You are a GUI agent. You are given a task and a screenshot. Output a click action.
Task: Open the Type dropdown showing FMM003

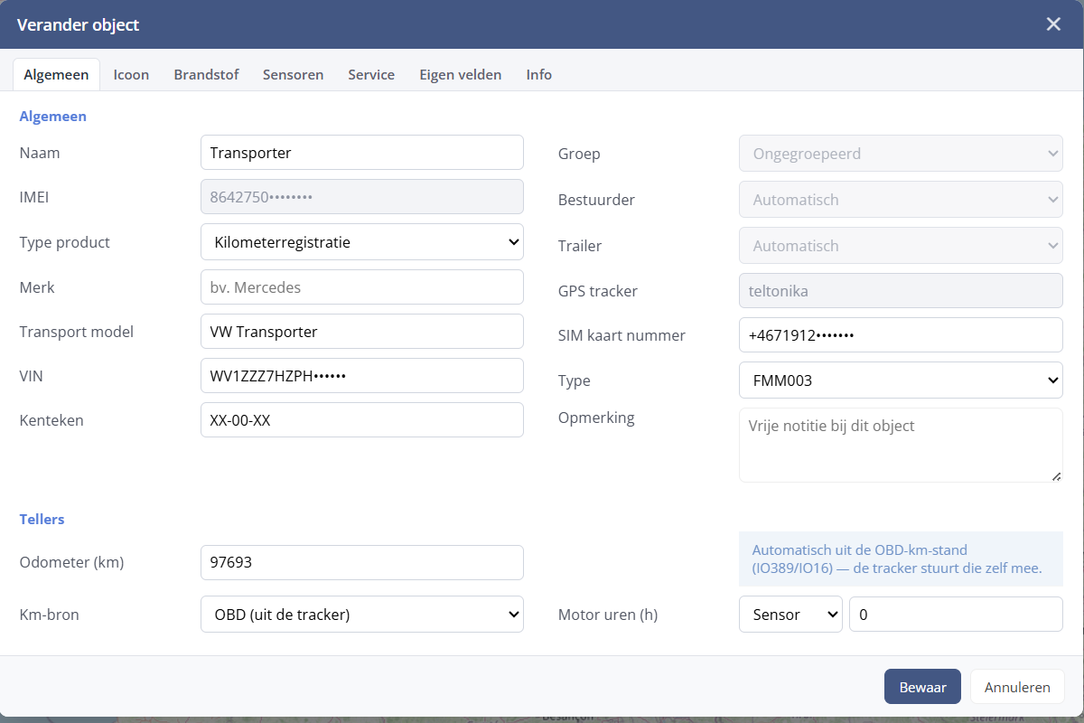[x=901, y=380]
